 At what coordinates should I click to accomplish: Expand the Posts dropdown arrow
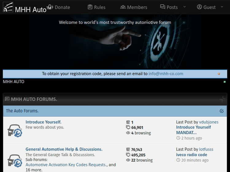coord(184,7)
